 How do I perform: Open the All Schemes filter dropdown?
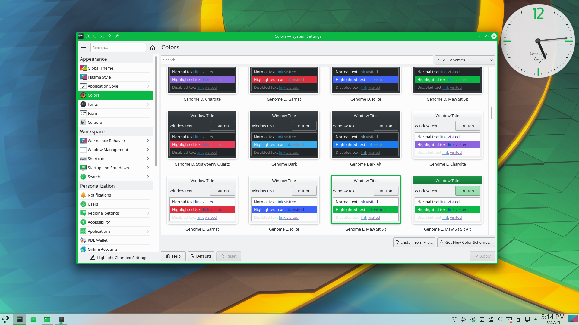coord(465,60)
